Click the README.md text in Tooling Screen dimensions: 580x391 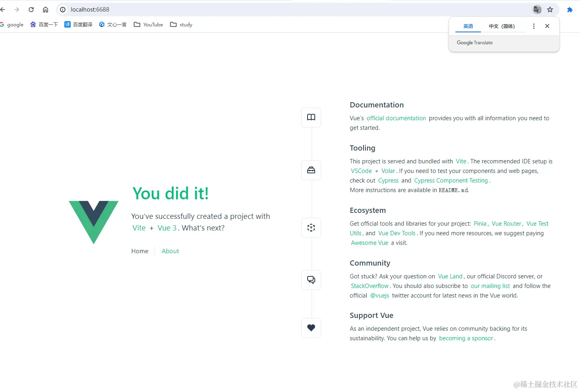453,190
